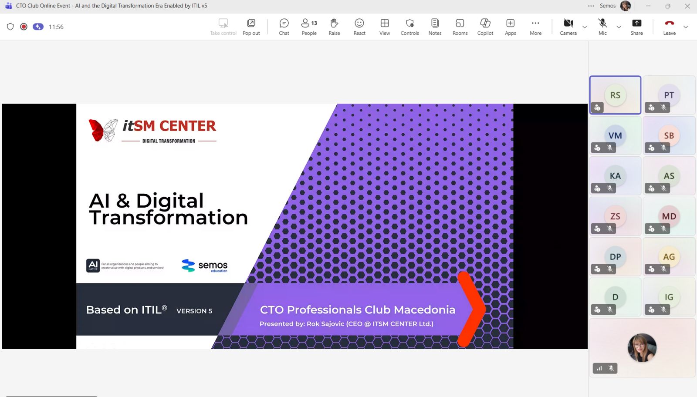Expand the Mic options arrow
The image size is (697, 397).
619,27
